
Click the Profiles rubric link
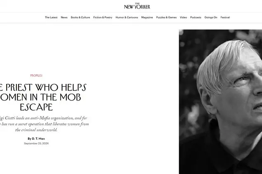(36, 75)
